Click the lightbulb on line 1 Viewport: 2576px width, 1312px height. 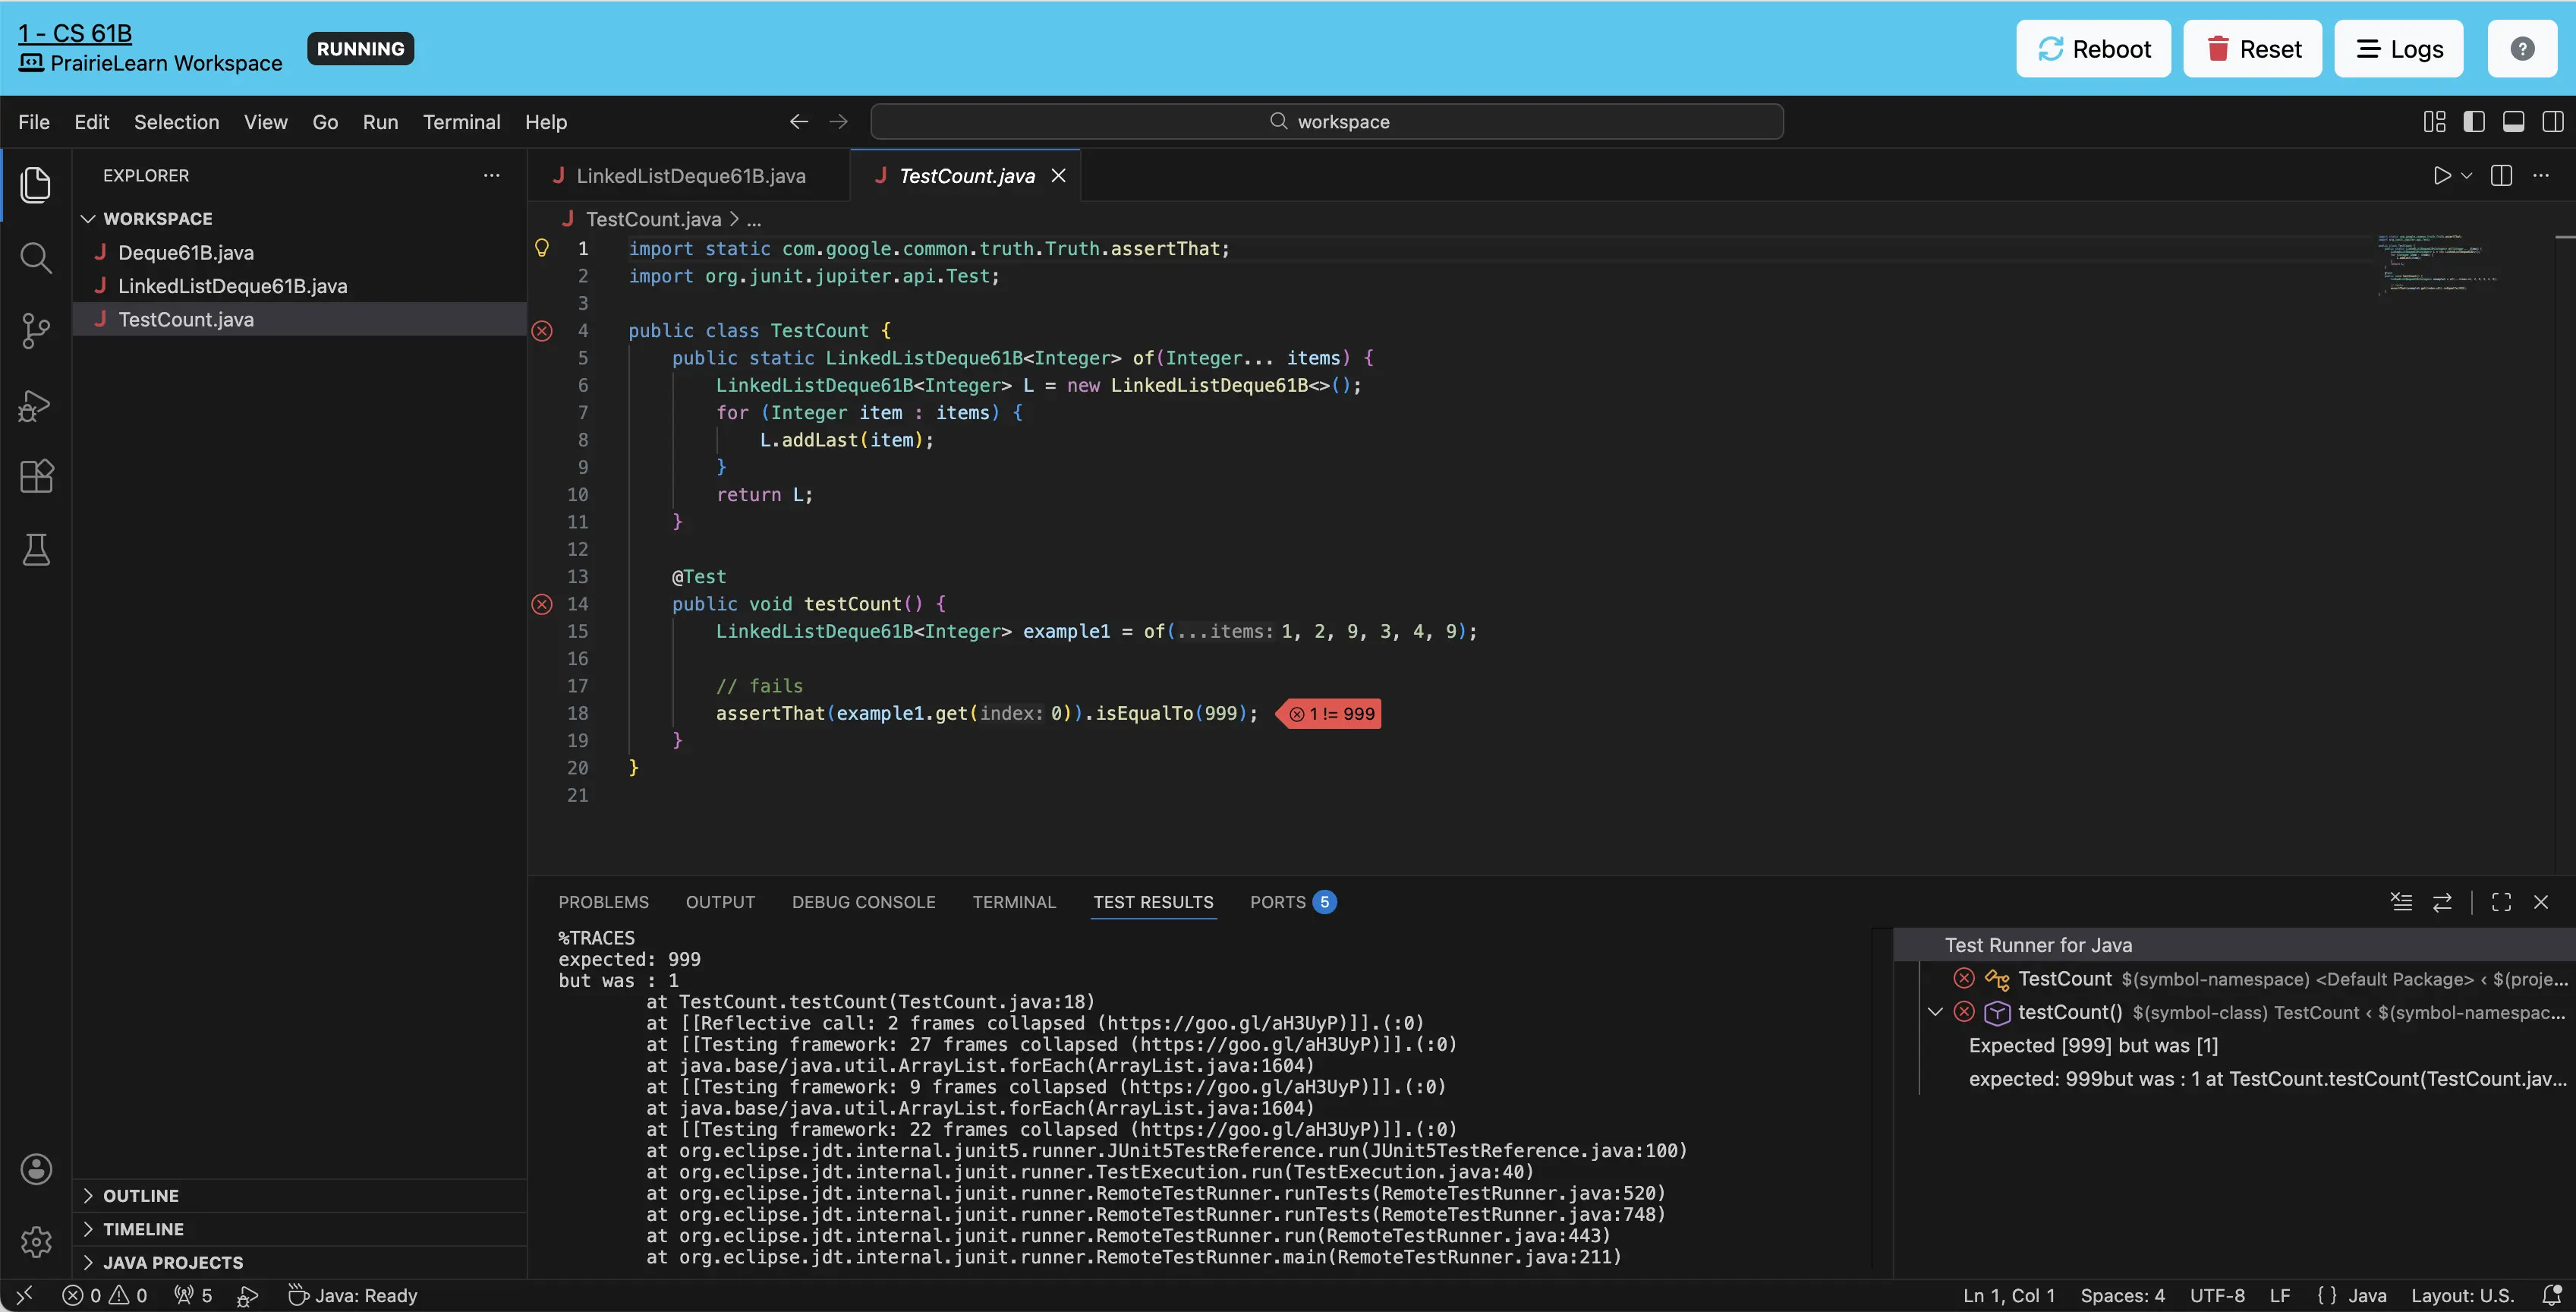coord(542,248)
